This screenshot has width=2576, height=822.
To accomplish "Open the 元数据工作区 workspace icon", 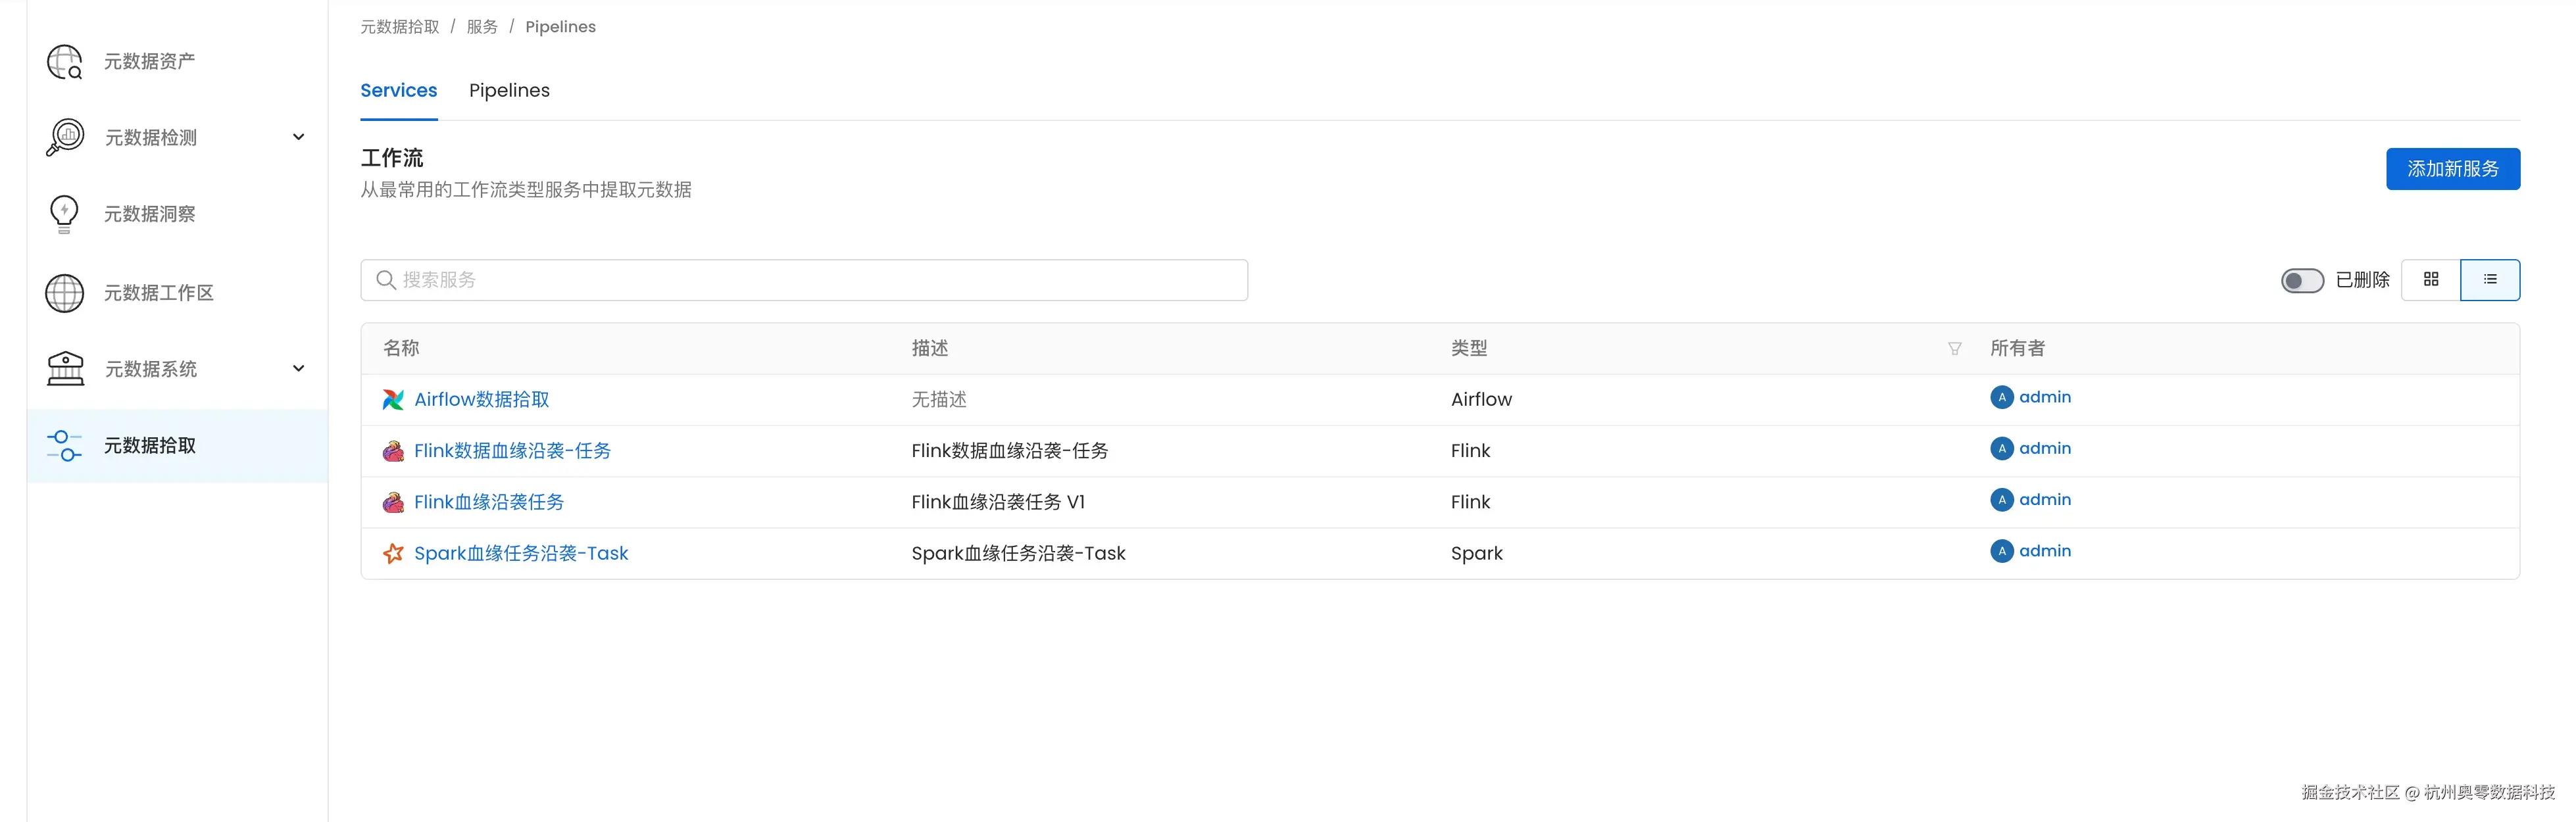I will [x=64, y=292].
